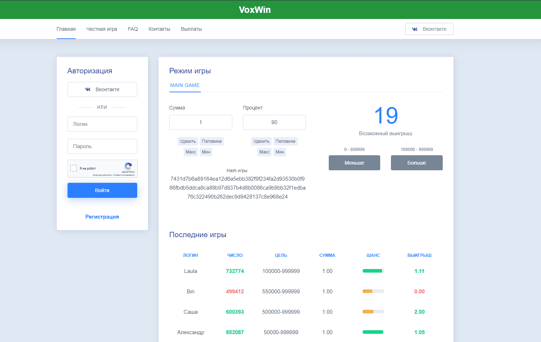541x342 pixels.
Task: Focus the Логин input field
Action: pyautogui.click(x=102, y=124)
